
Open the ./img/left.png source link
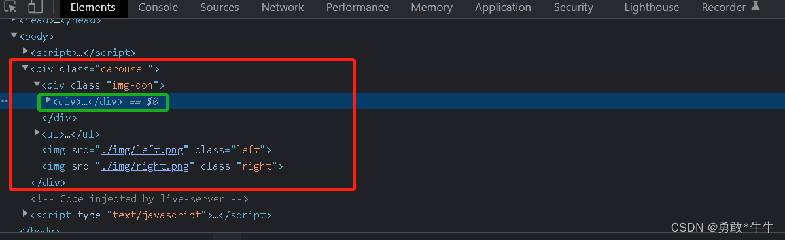145,150
